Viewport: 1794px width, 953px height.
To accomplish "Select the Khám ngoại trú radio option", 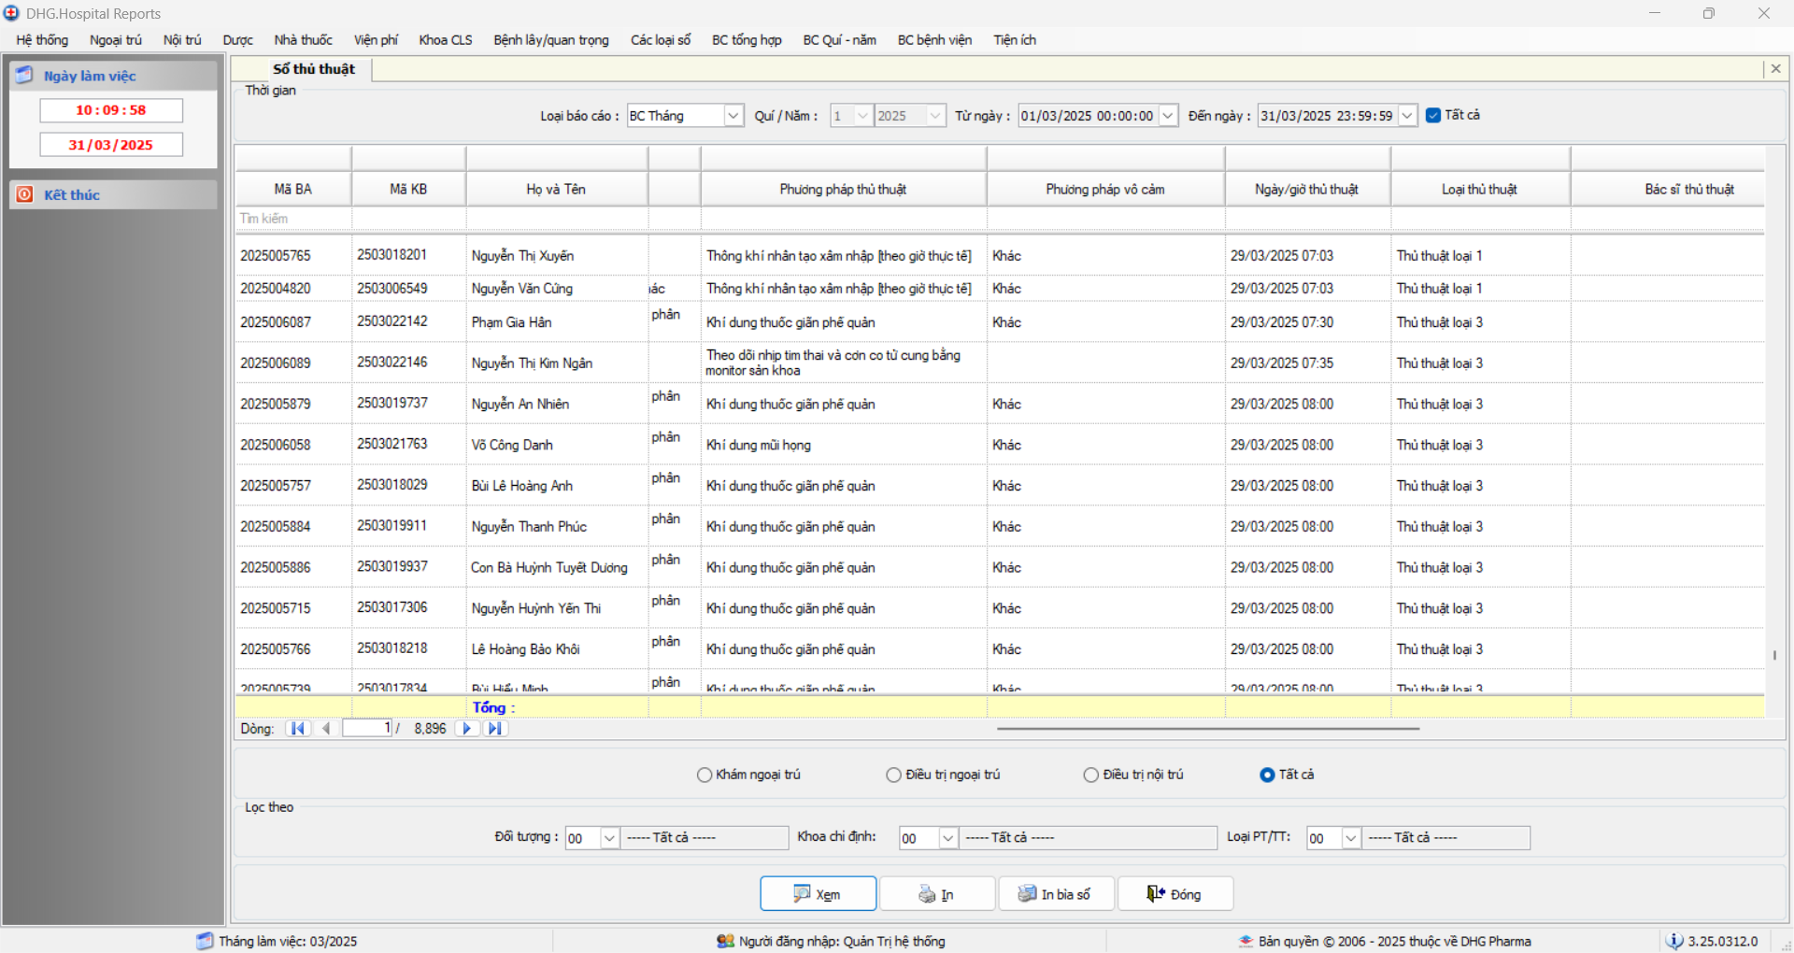I will [705, 775].
